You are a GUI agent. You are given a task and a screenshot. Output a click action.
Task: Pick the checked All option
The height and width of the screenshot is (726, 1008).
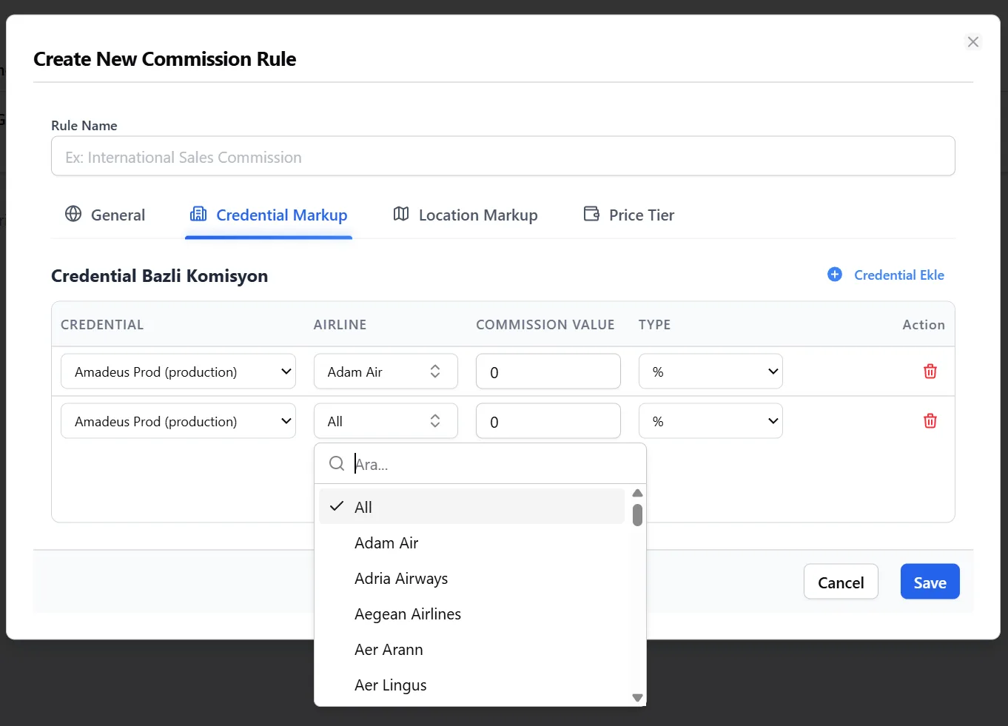363,507
